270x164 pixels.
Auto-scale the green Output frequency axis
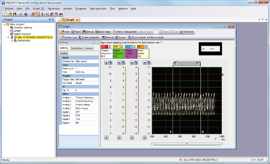coord(123,63)
